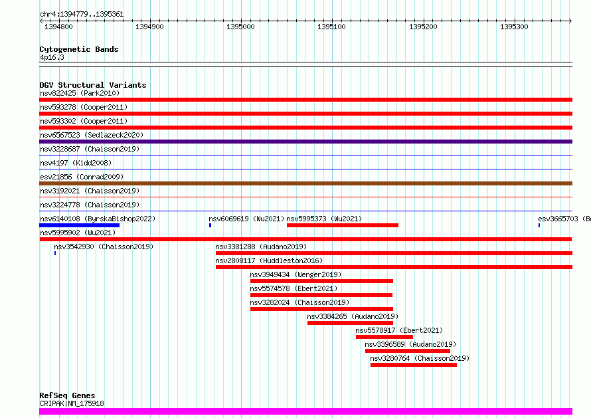Click the 1395100 ruler position label

[331, 27]
